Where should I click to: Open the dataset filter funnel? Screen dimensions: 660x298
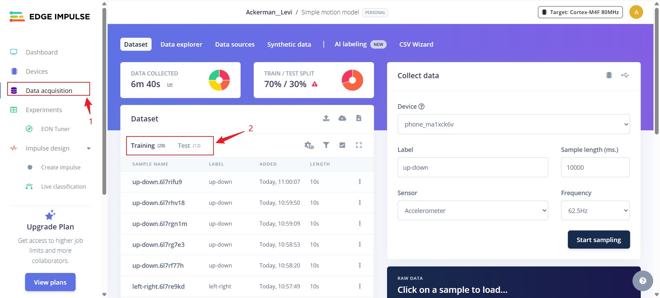326,145
